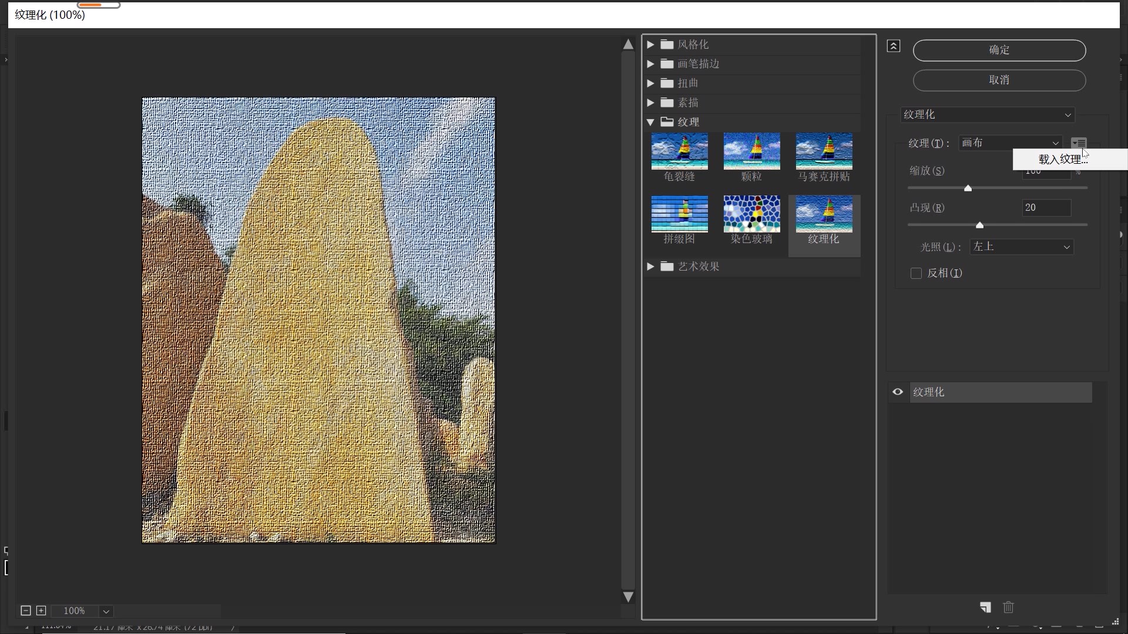Viewport: 1128px width, 634px height.
Task: Choose the 载入纹理 menu entry
Action: click(1062, 160)
